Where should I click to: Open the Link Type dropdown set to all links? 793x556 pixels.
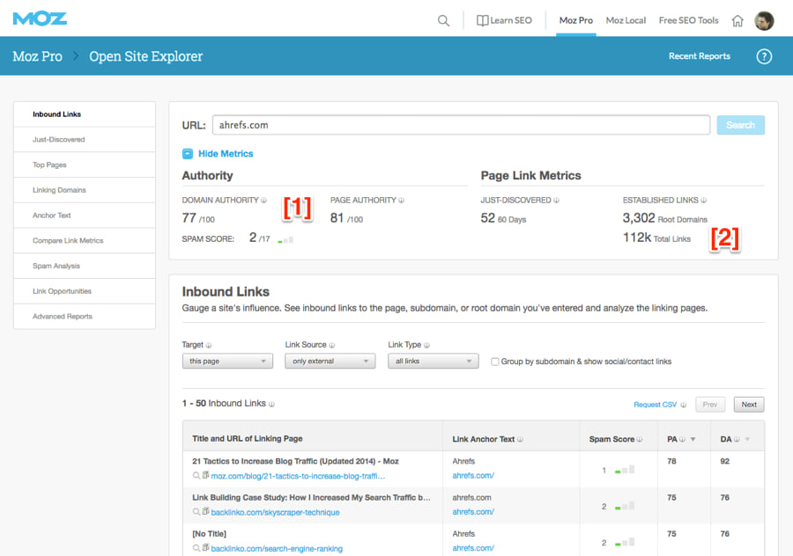[x=434, y=361]
